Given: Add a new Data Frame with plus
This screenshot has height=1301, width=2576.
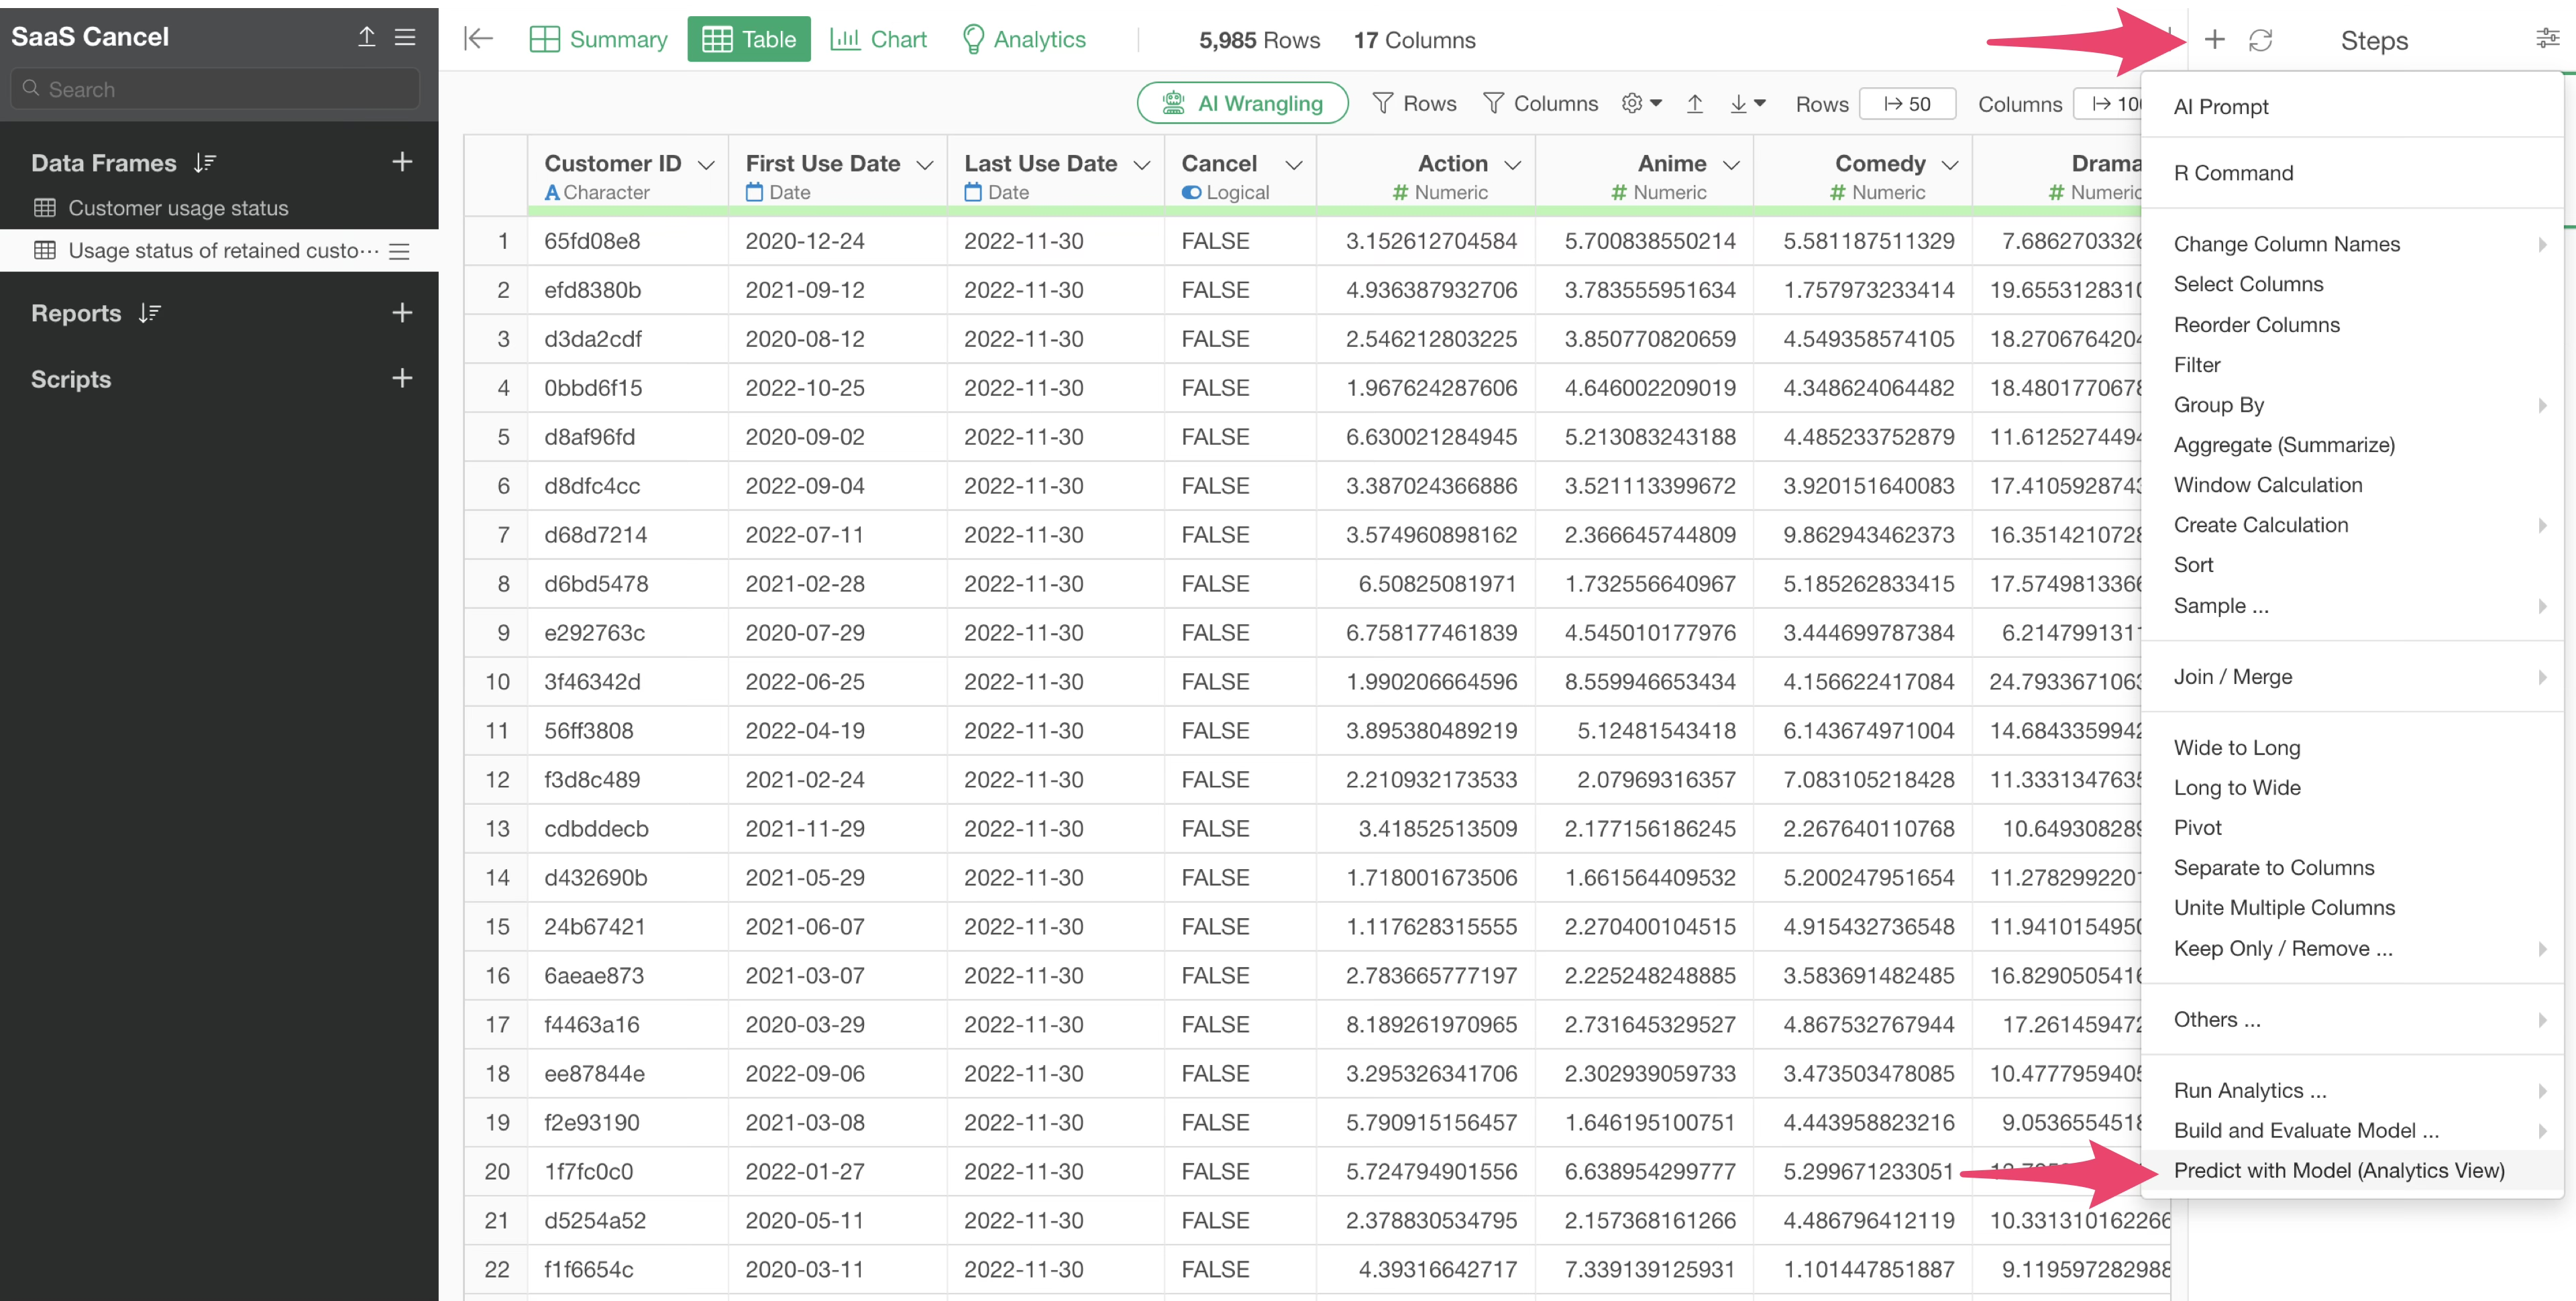Looking at the screenshot, I should (402, 162).
